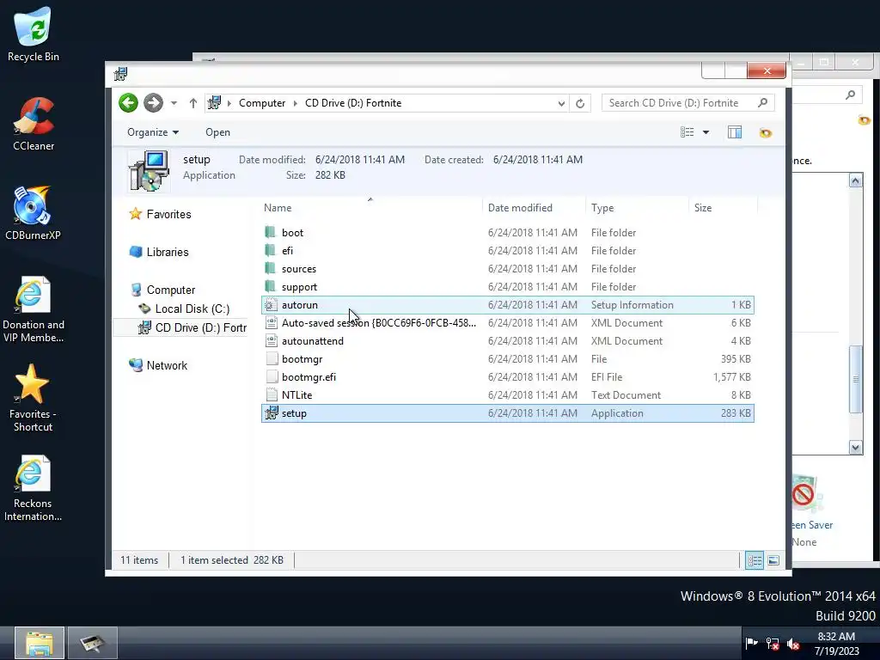Select CD Drive (D:) Fortnite breadcrumb

point(353,103)
